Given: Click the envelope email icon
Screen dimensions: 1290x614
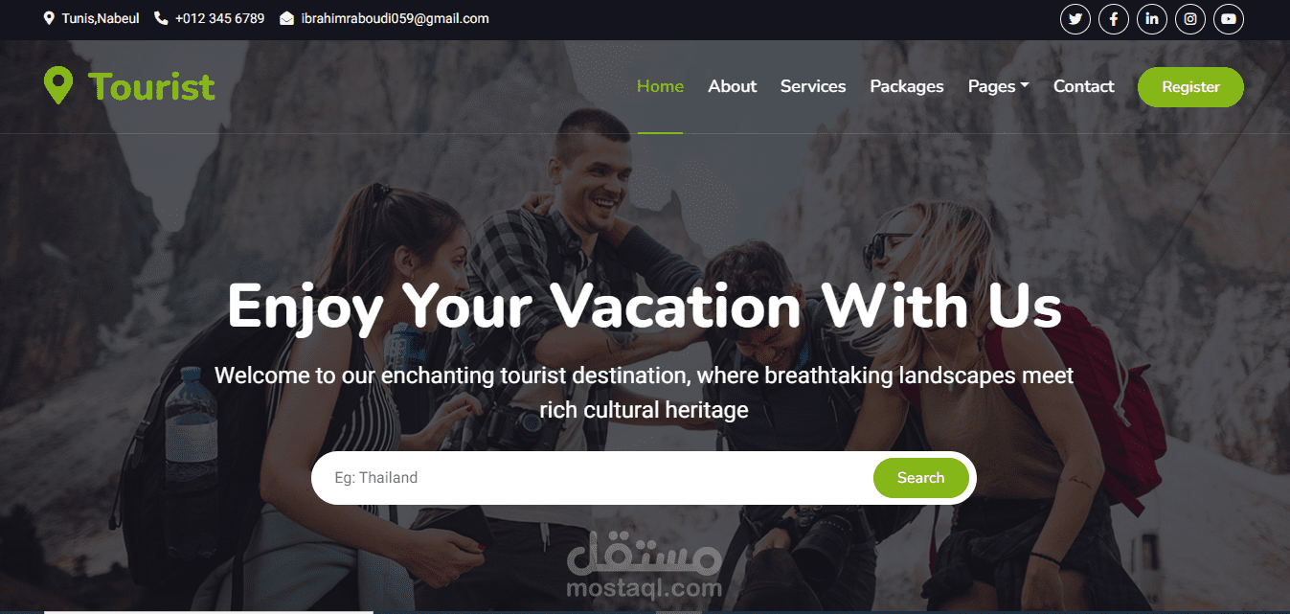Looking at the screenshot, I should click(x=286, y=18).
